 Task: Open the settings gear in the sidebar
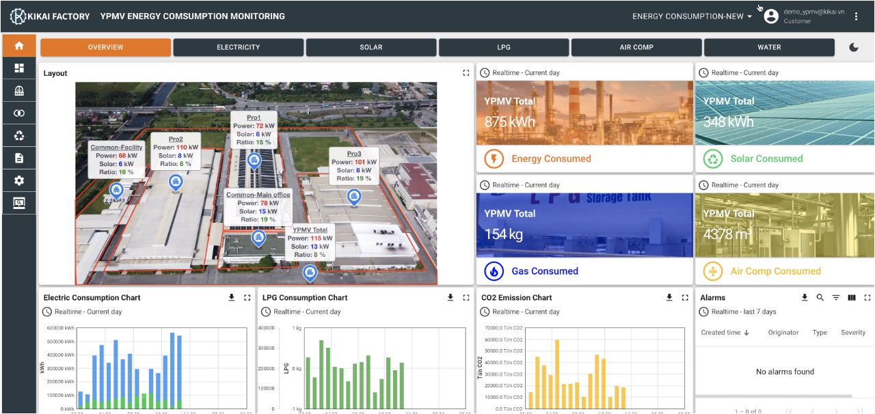click(19, 180)
